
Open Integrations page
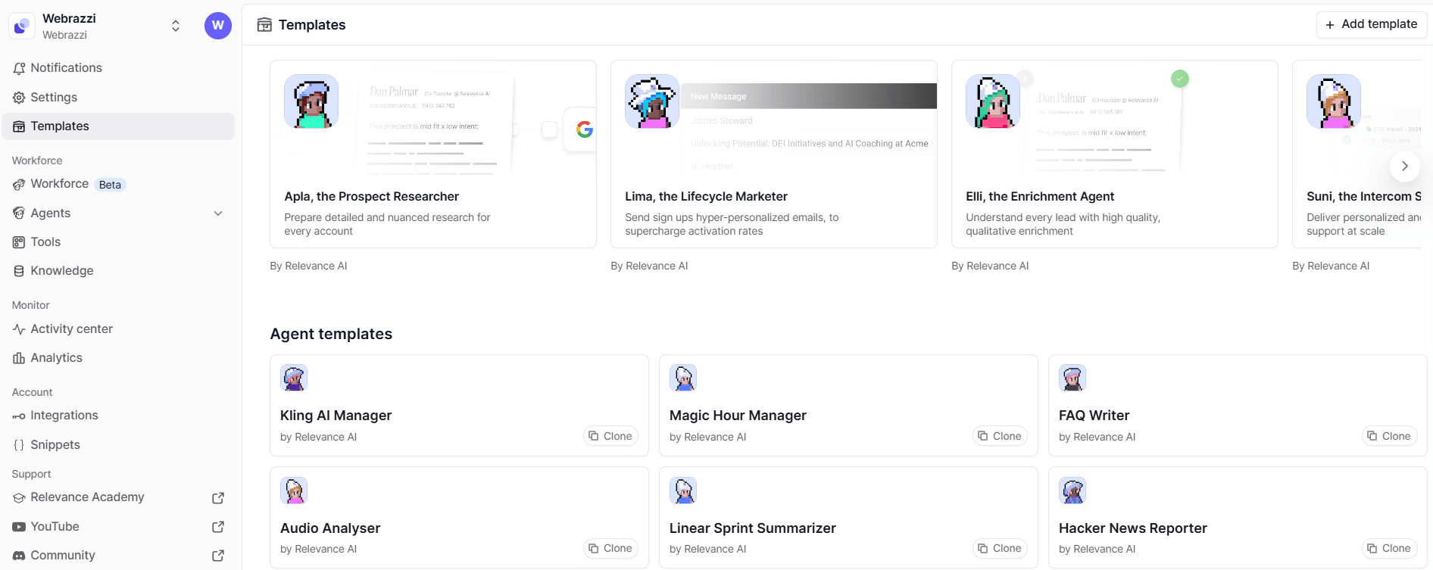(x=118, y=416)
